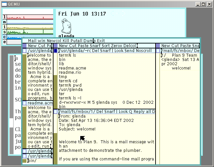Click the scrollbar of the -rc terminal window
Image resolution: width=214 pixels, height=167 pixels.
55,81
